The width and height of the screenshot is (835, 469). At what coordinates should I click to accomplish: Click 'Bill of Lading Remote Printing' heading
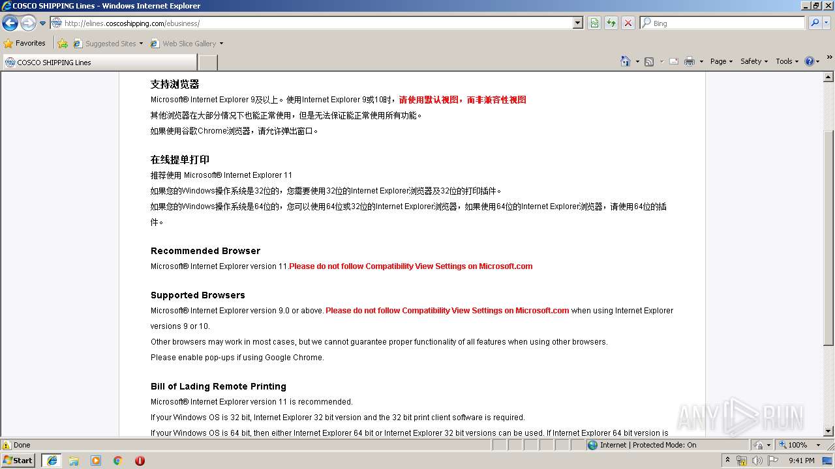[x=219, y=386]
